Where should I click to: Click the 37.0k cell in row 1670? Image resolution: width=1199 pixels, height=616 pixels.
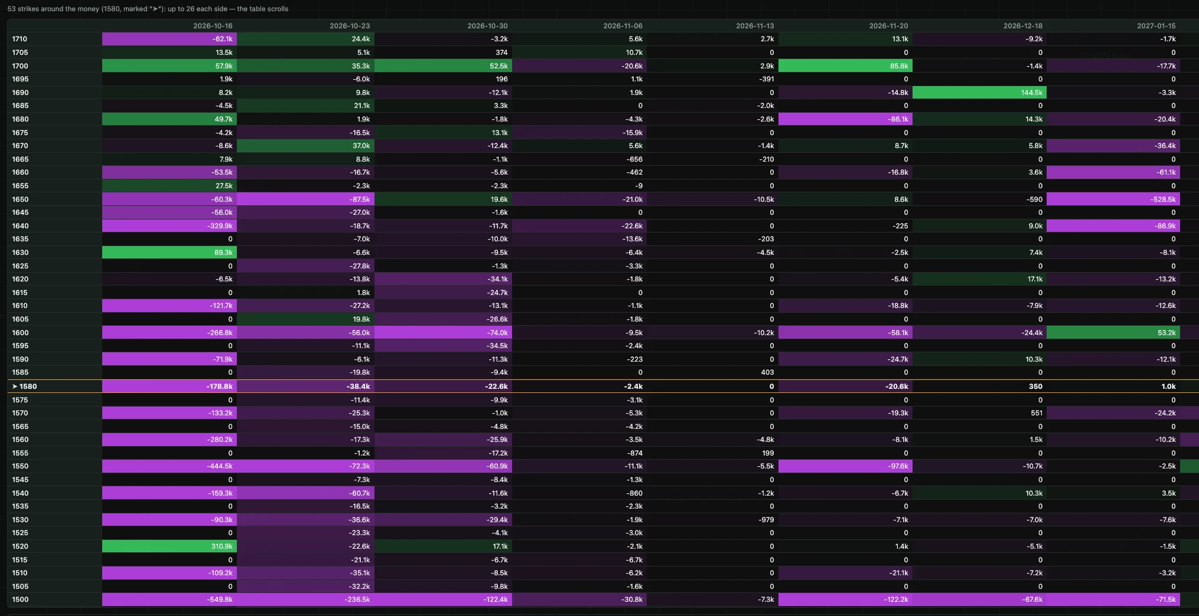[305, 146]
